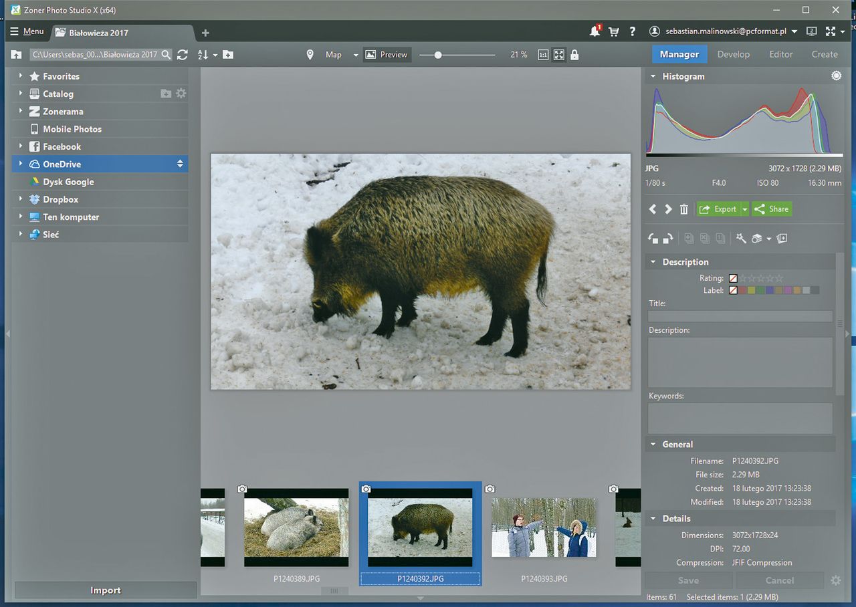Clear label with the no-label box
The image size is (856, 607).
coord(733,290)
